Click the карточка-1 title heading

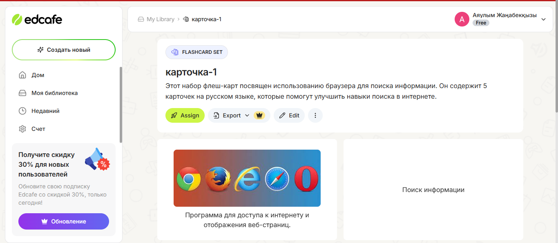[x=191, y=72]
